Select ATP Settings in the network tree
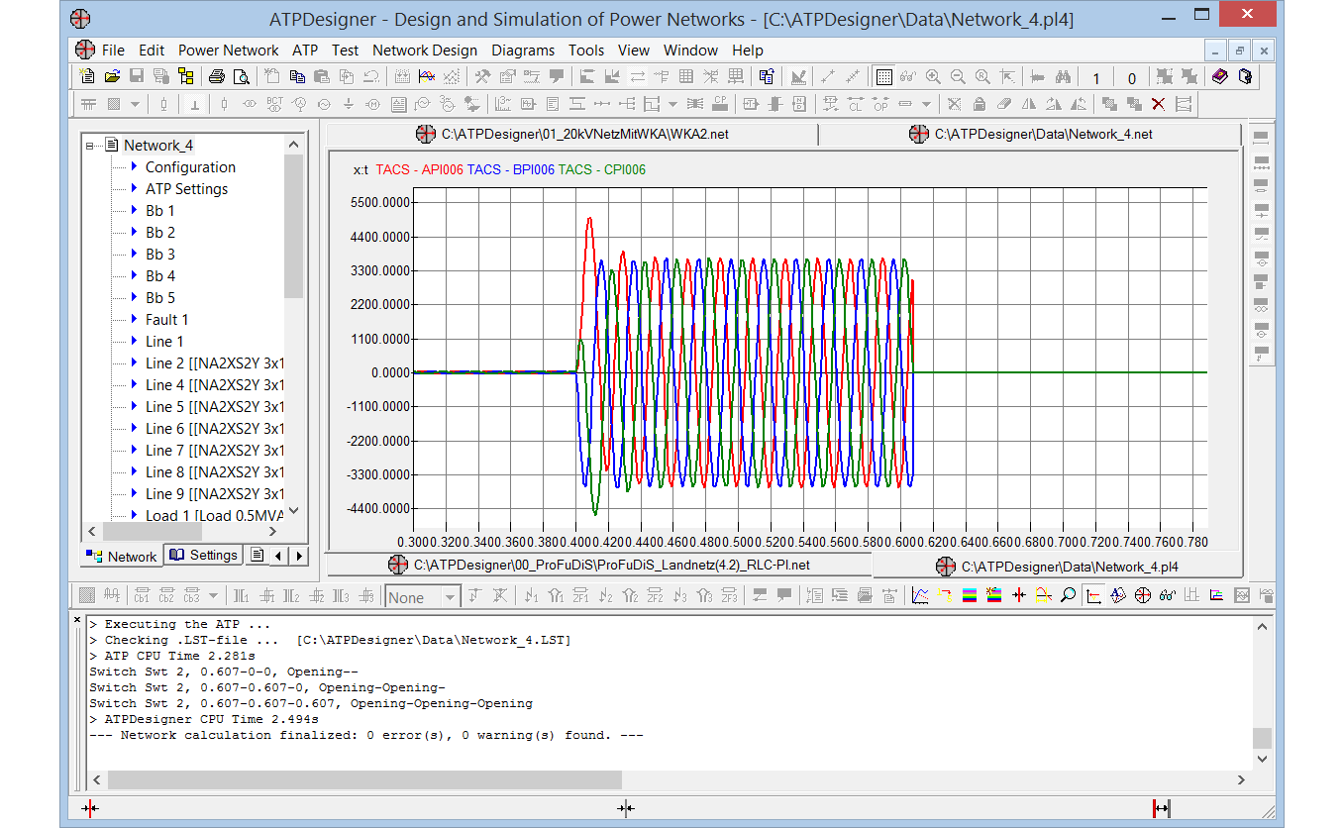1342x828 pixels. tap(186, 189)
